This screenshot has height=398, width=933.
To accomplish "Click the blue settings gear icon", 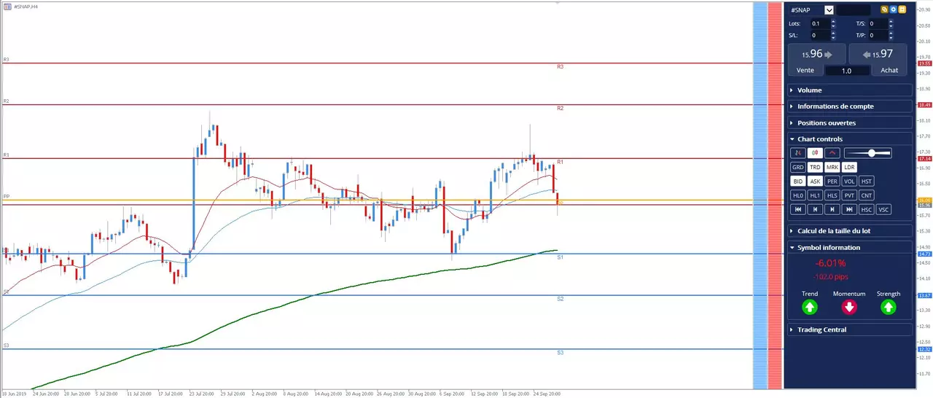I will 893,10.
